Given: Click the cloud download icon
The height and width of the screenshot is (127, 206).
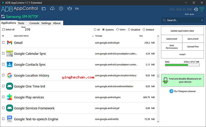Looking at the screenshot, I should (x=52, y=9).
